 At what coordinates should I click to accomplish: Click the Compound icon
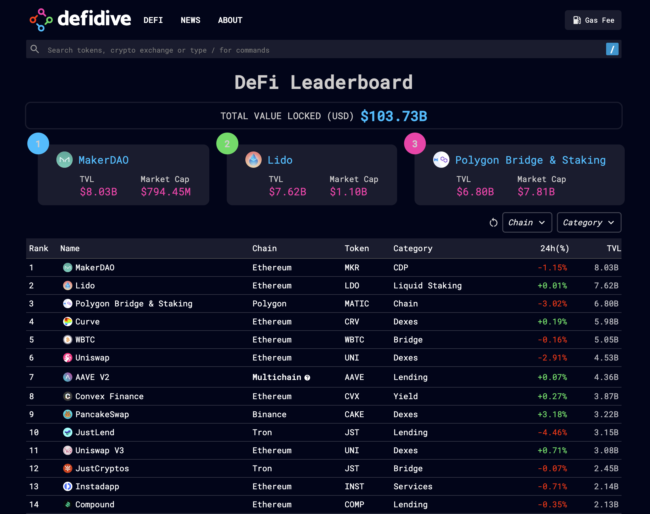68,505
